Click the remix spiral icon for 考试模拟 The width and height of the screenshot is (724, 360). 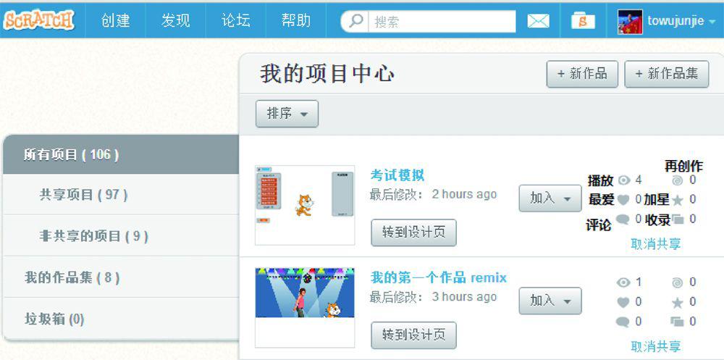point(678,180)
